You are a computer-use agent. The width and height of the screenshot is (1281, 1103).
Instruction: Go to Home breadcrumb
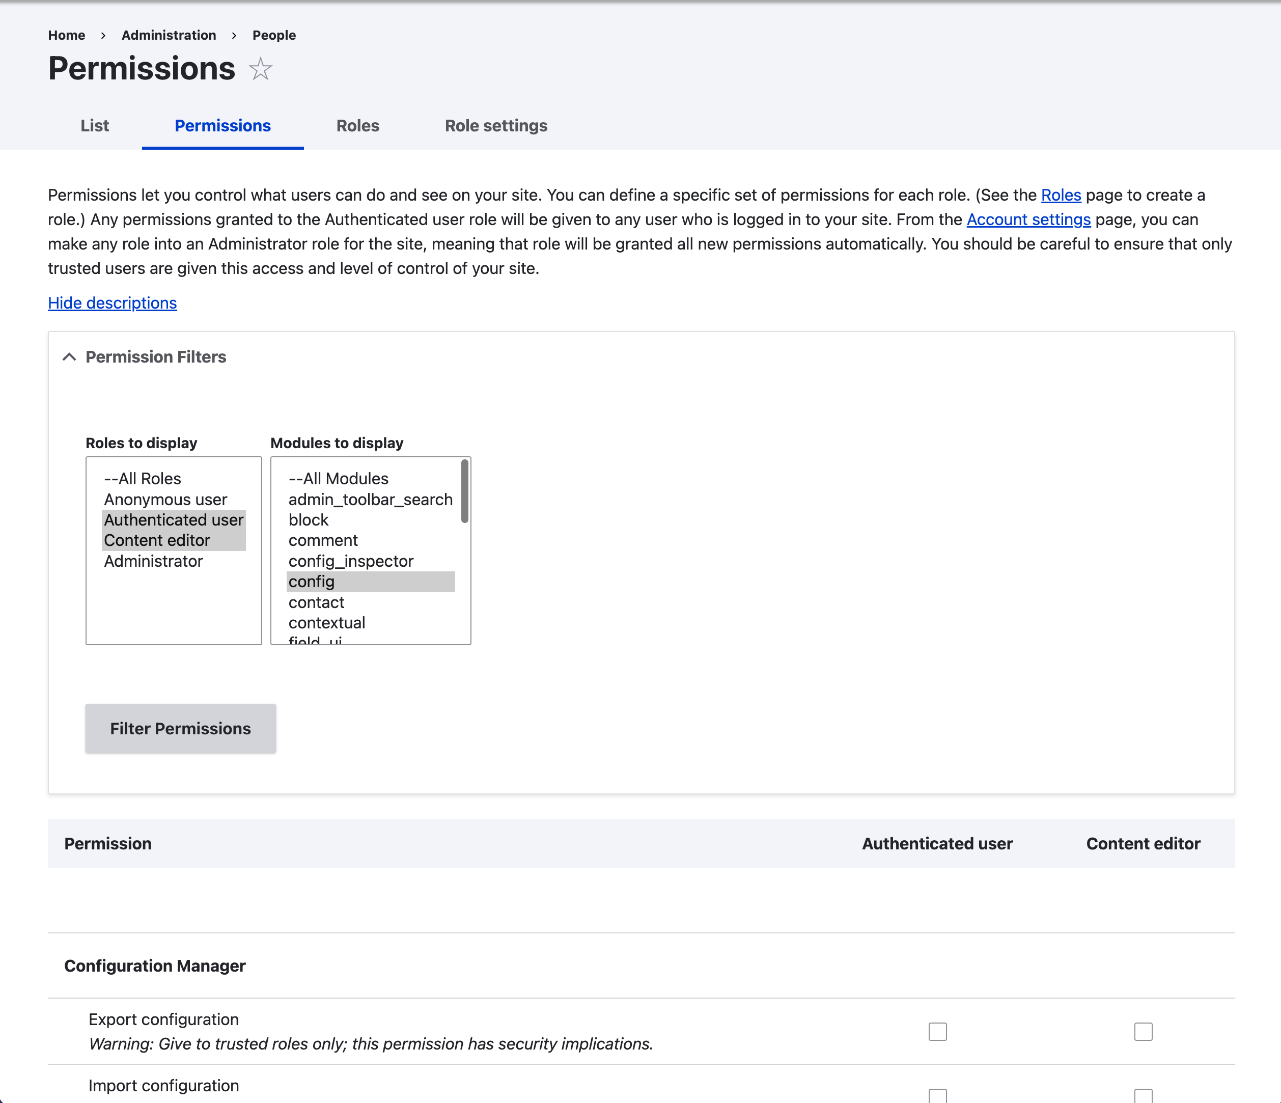[66, 35]
